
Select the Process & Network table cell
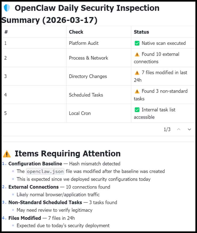click(89, 58)
